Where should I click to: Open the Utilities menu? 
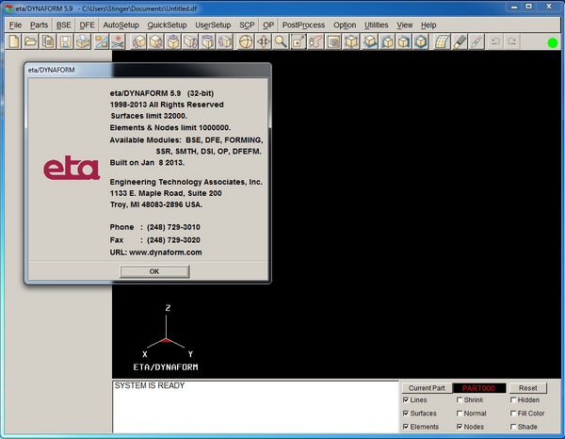point(376,24)
